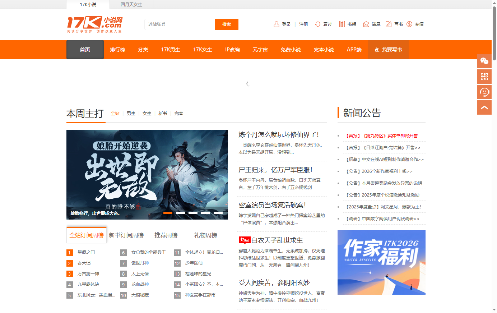
Task: Open 中文在线AI短剧制作诚邀合作 news
Action: pos(384,160)
